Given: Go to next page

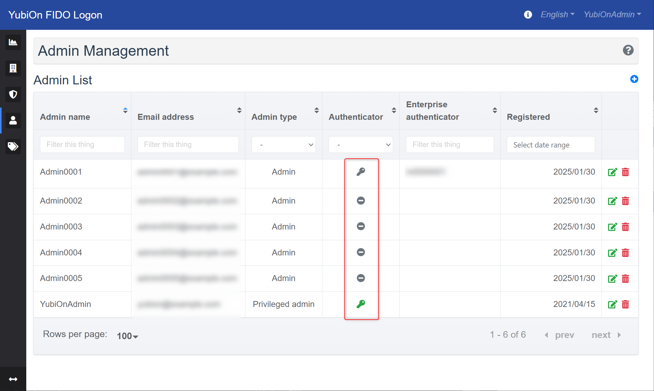Looking at the screenshot, I should [607, 335].
